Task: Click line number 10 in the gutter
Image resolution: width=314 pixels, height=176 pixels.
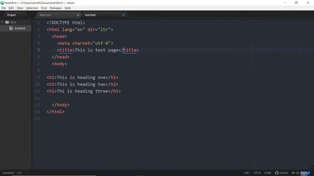Action: click(37, 84)
